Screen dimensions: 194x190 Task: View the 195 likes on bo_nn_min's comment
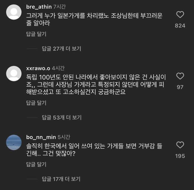click(180, 156)
